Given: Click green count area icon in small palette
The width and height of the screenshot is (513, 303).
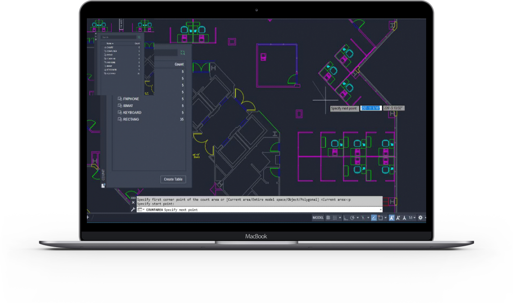Looking at the screenshot, I should 139,37.
